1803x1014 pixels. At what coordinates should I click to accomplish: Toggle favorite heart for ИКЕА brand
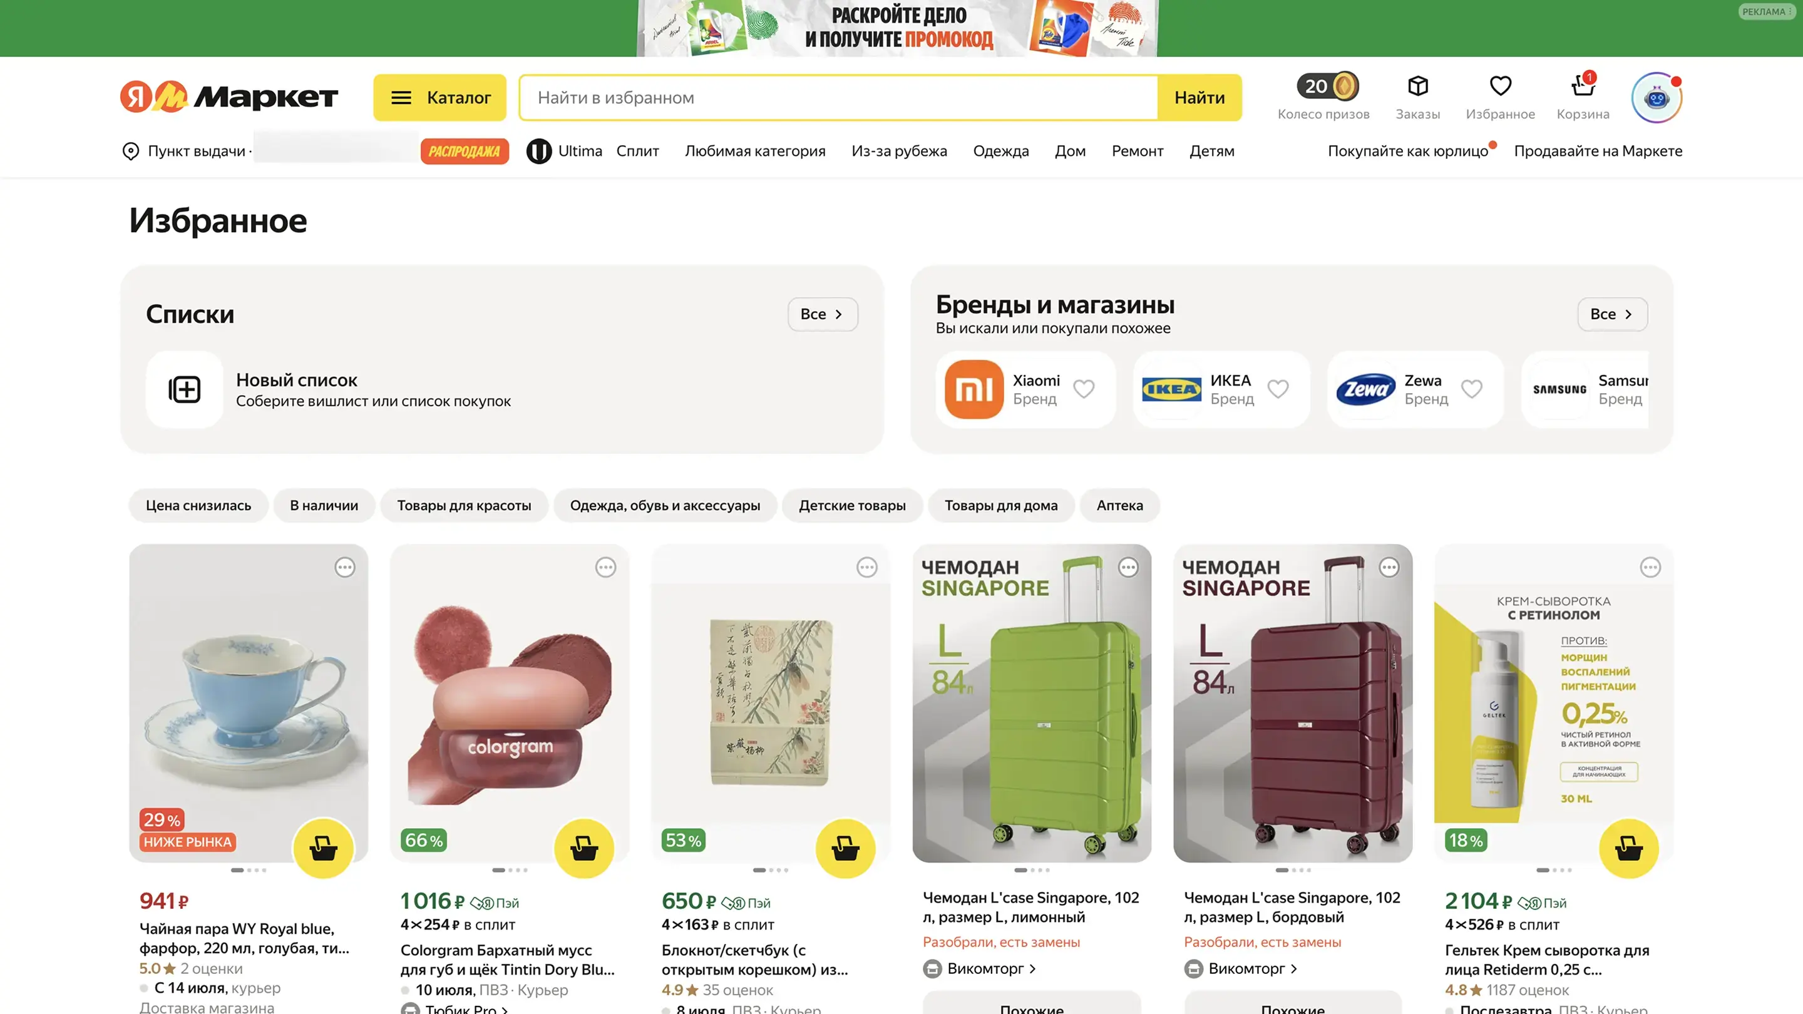[x=1278, y=388]
